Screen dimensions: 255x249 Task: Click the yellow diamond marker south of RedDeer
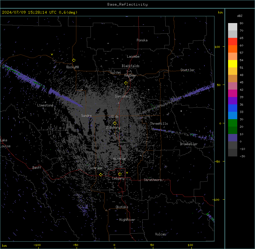coord(126,83)
